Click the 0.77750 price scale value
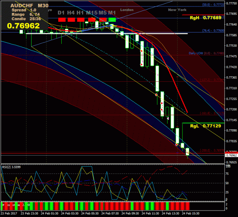This screenshot has width=238, height=217. point(232,3)
